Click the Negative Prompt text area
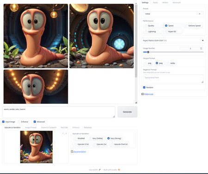Screen dimensions: 208x174 (173, 79)
